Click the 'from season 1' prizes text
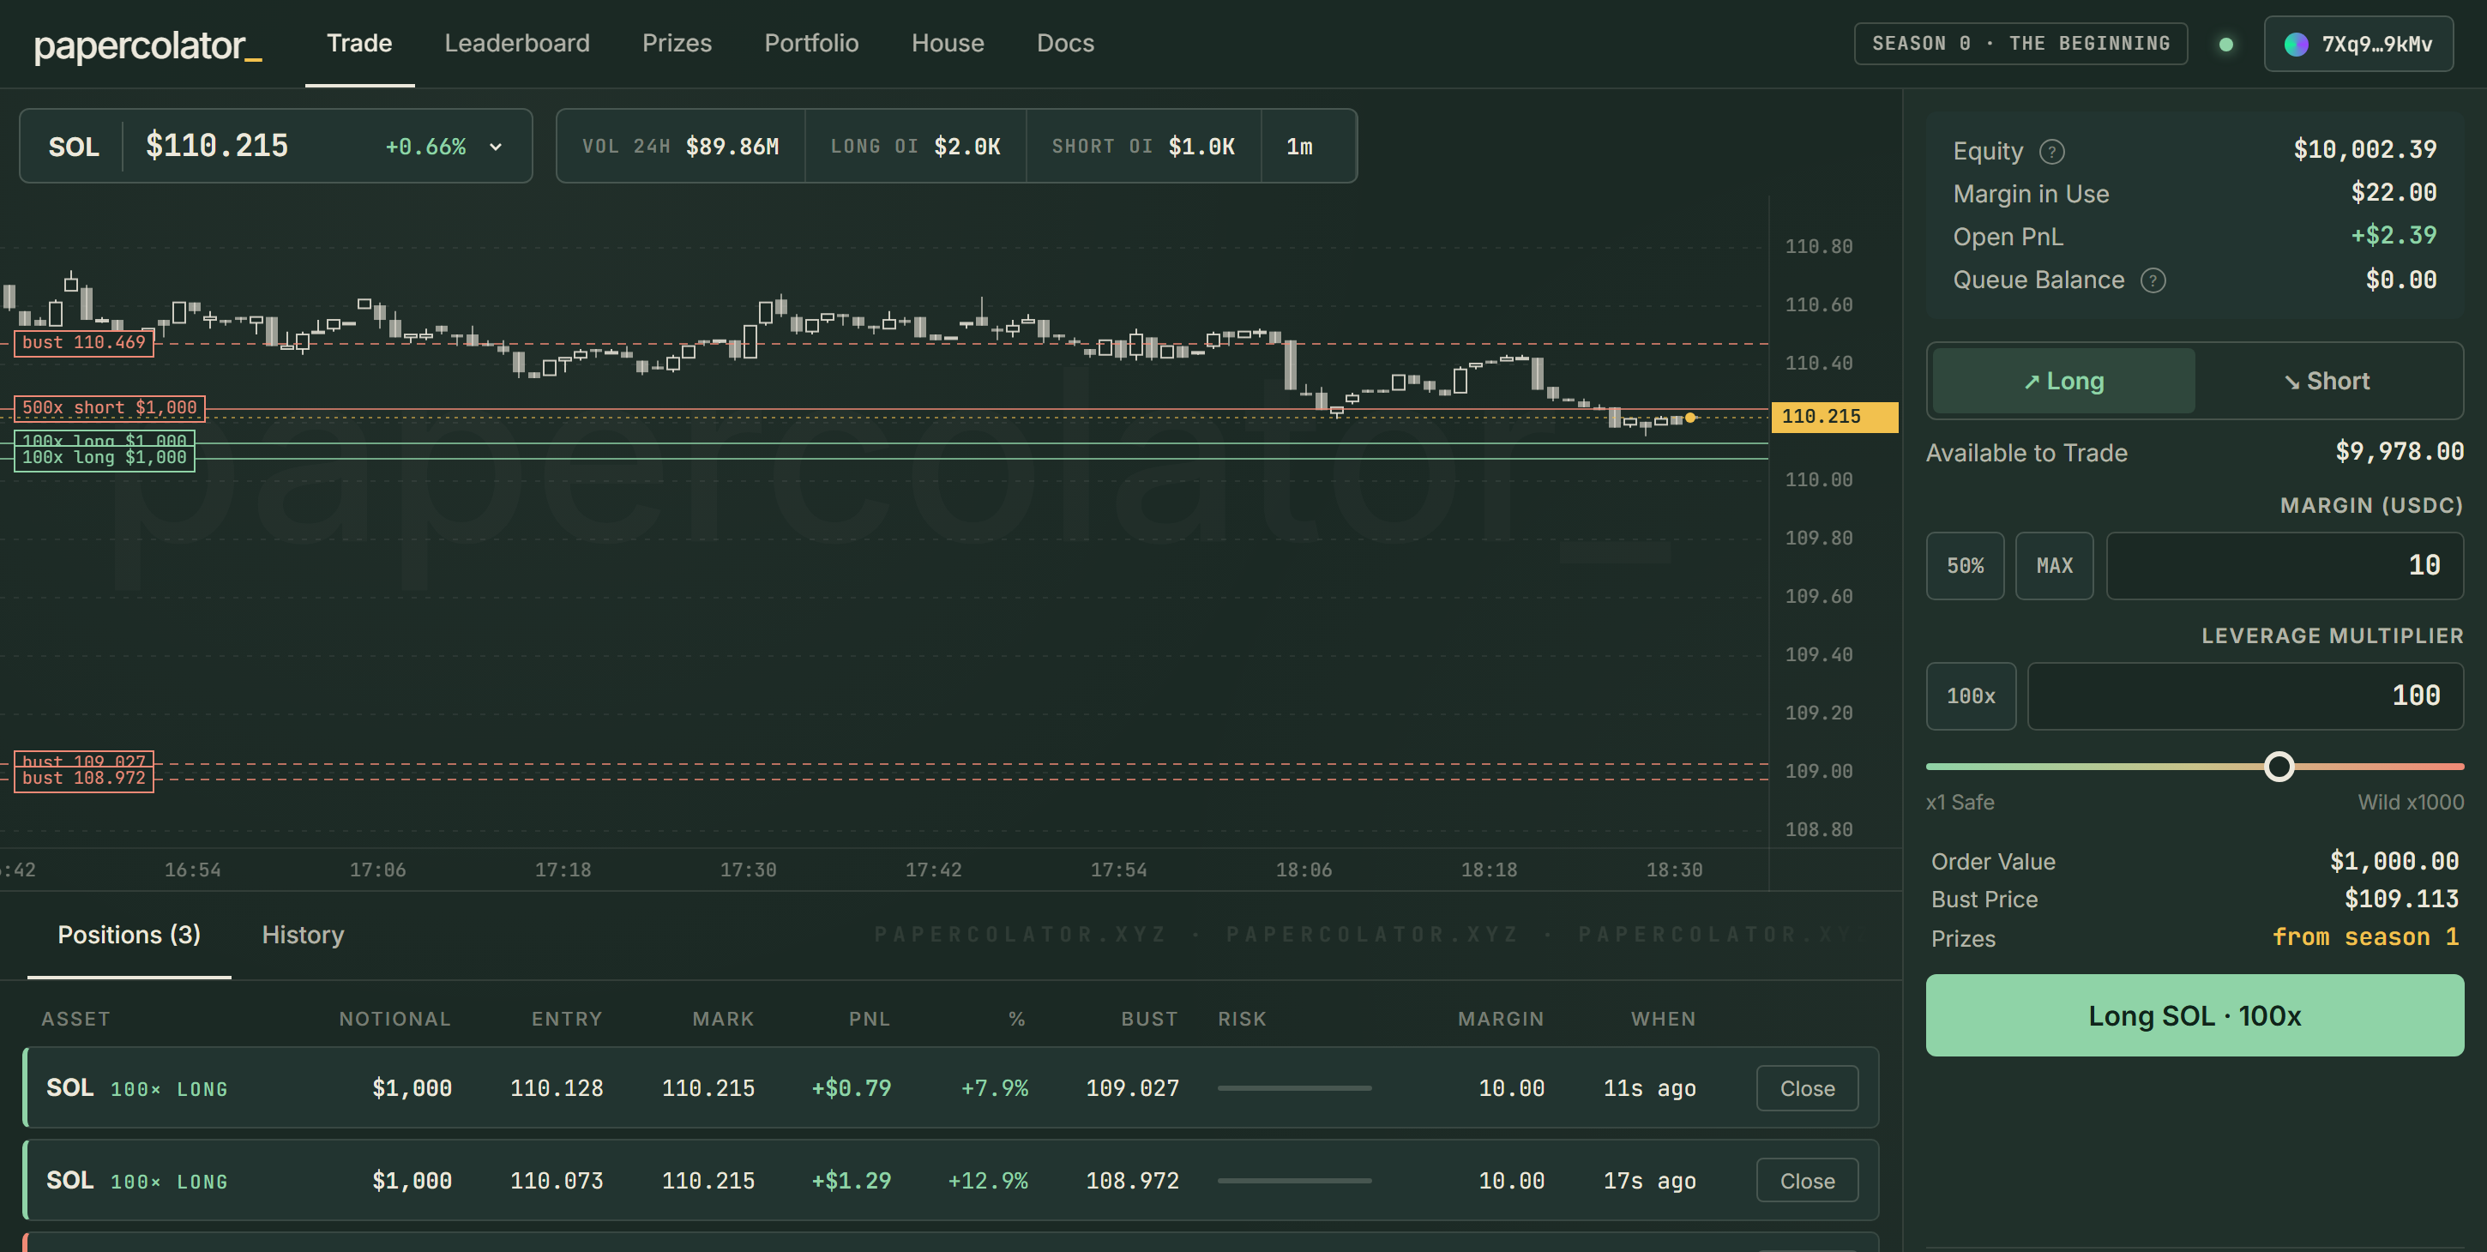2487x1252 pixels. coord(2364,936)
